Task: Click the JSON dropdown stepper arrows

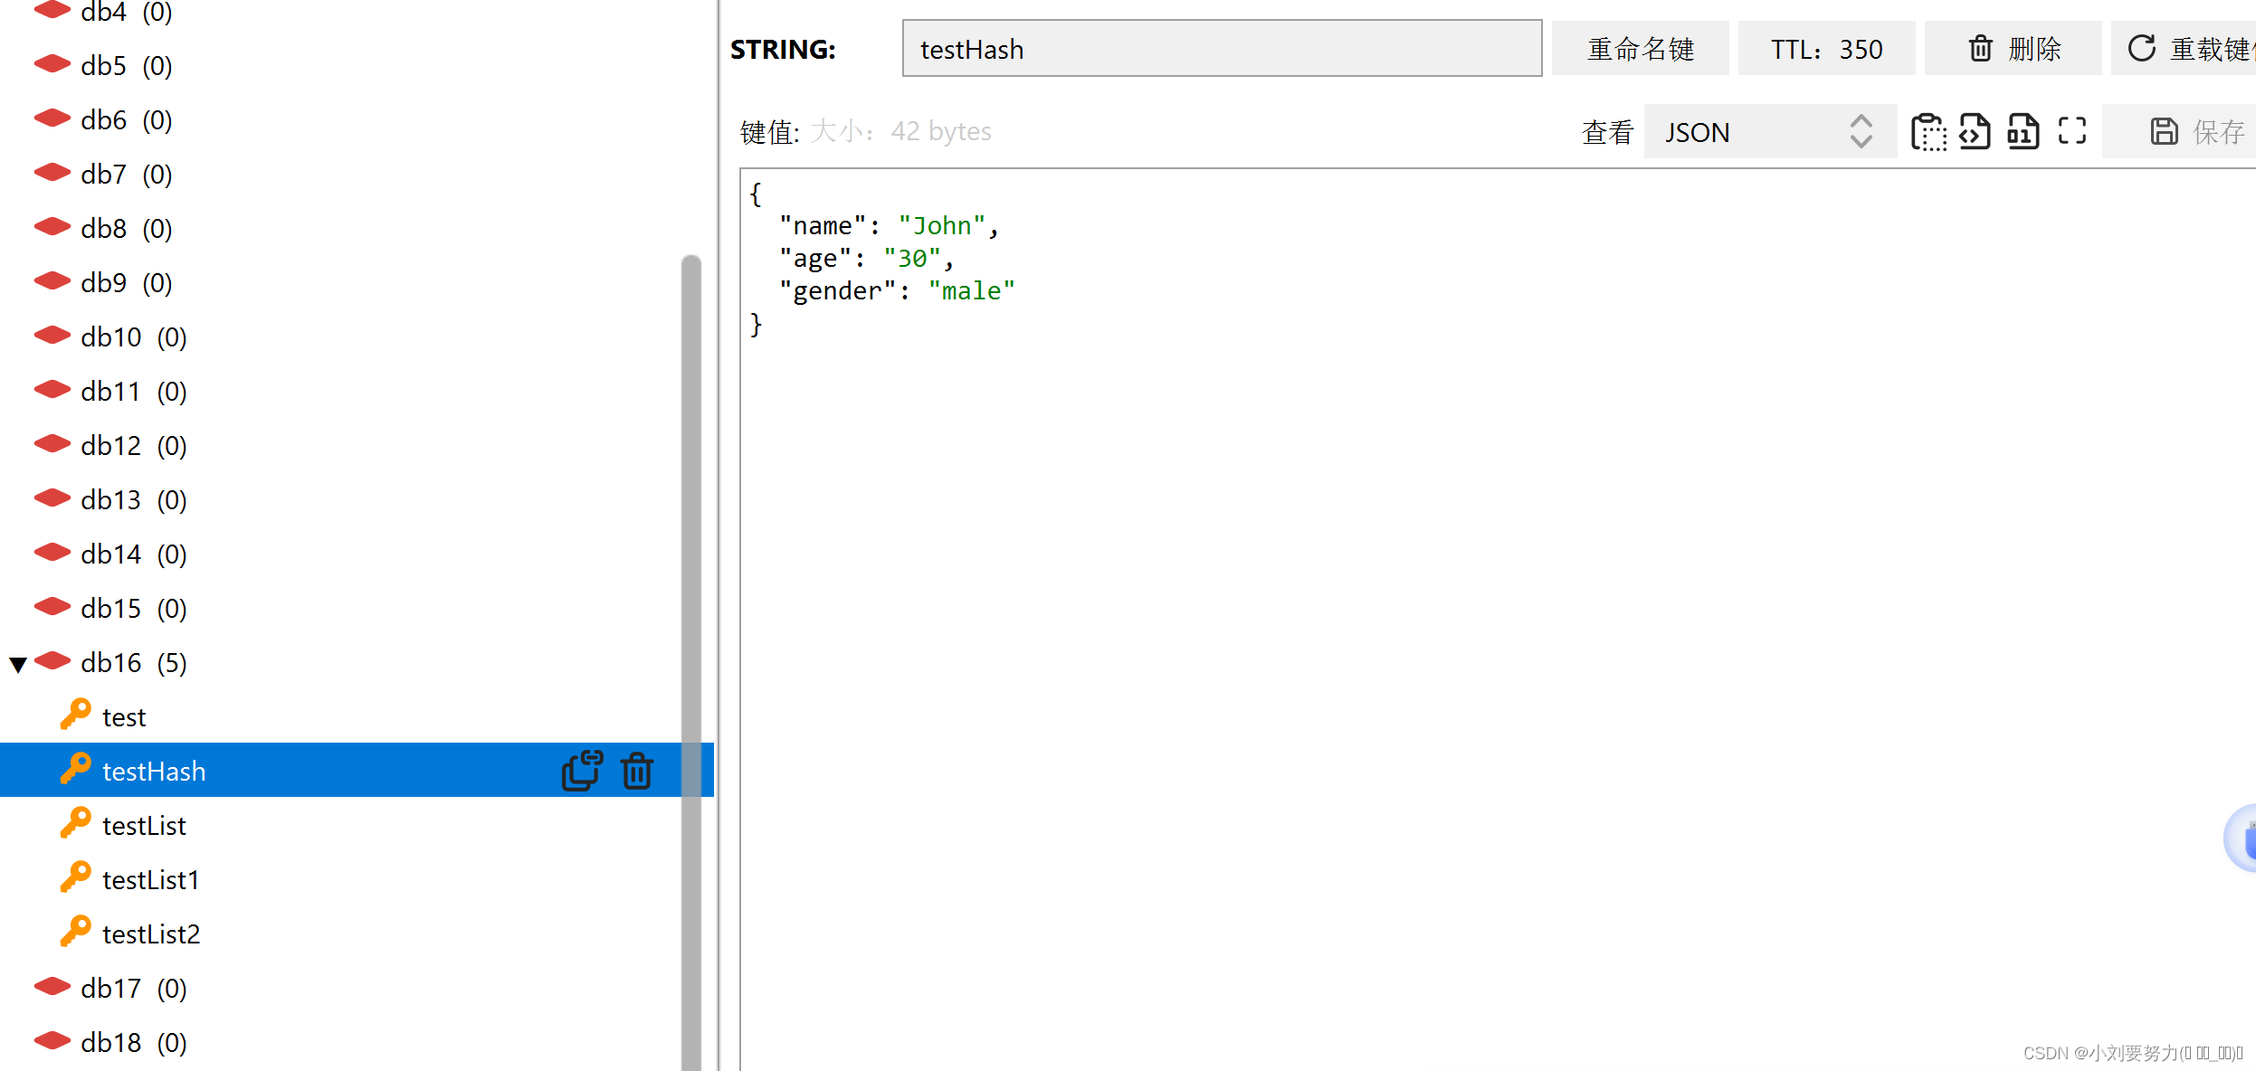Action: click(x=1861, y=132)
